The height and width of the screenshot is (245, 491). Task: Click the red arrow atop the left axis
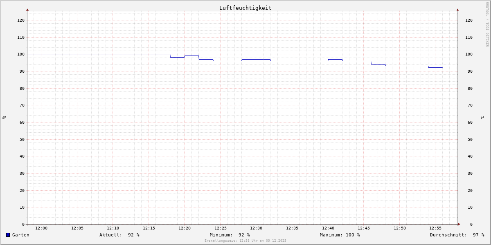(27, 9)
